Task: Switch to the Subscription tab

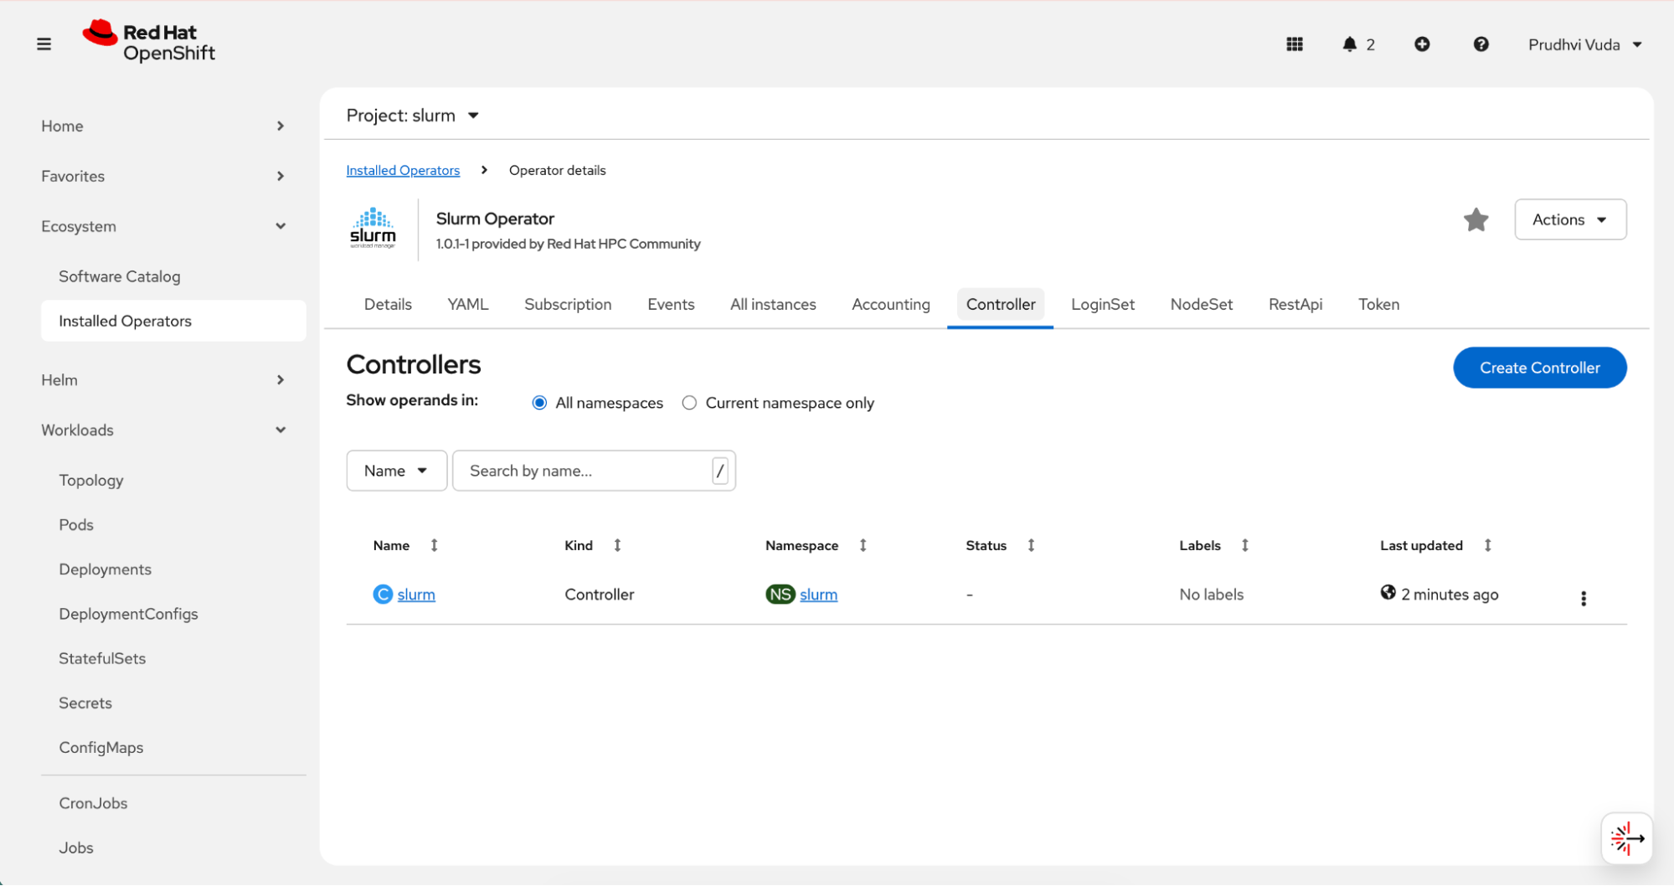Action: tap(567, 304)
